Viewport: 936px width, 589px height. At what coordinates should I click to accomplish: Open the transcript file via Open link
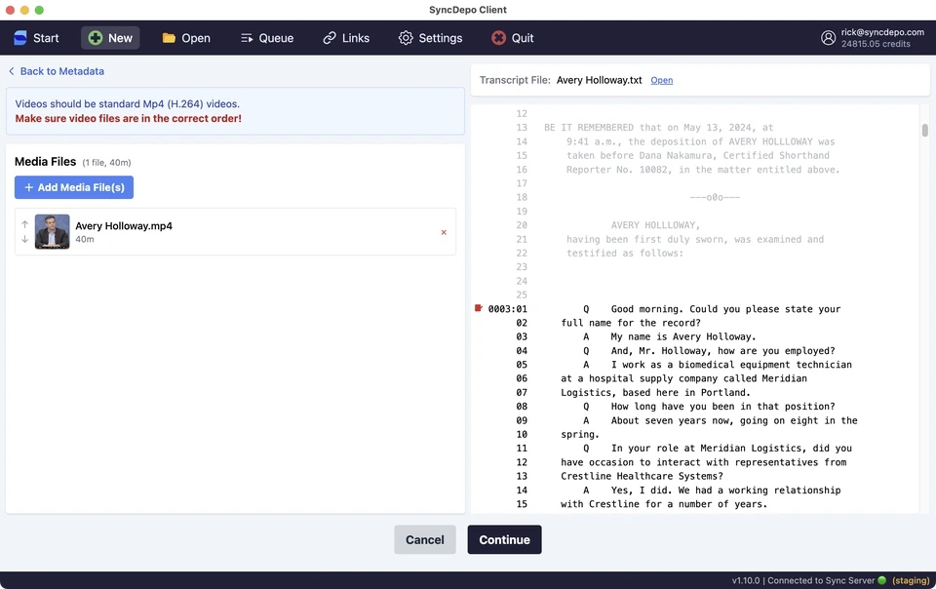(x=661, y=81)
